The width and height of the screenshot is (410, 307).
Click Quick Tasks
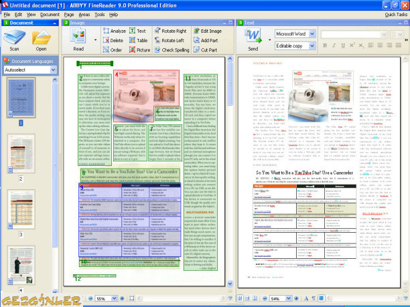pos(396,15)
